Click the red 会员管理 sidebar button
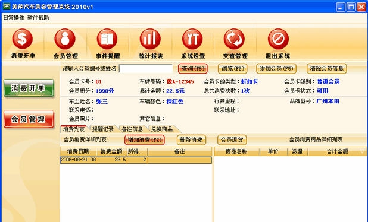 point(29,119)
